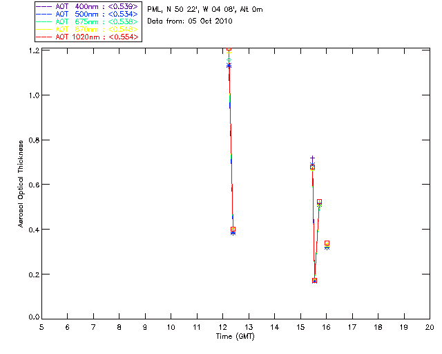Click the 'Aerosol Optical Thickness' axis label
This screenshot has height=354, width=442.
point(21,184)
